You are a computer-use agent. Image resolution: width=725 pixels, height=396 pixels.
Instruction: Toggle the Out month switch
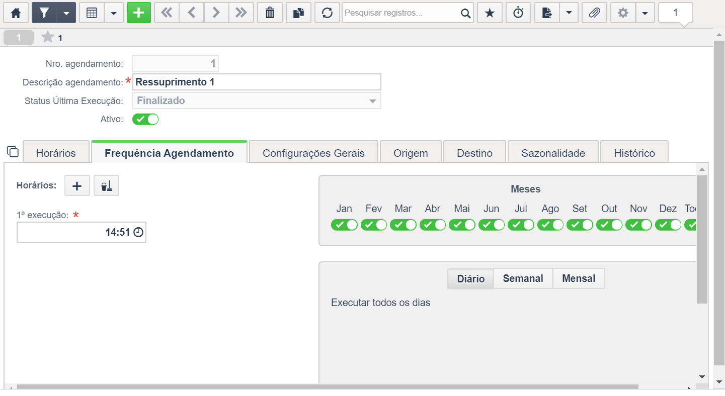609,225
